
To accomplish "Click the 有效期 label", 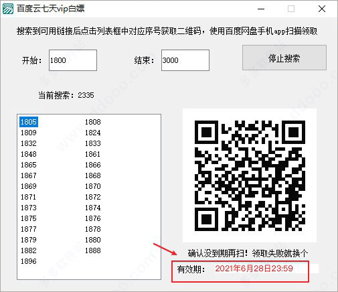I will (191, 269).
